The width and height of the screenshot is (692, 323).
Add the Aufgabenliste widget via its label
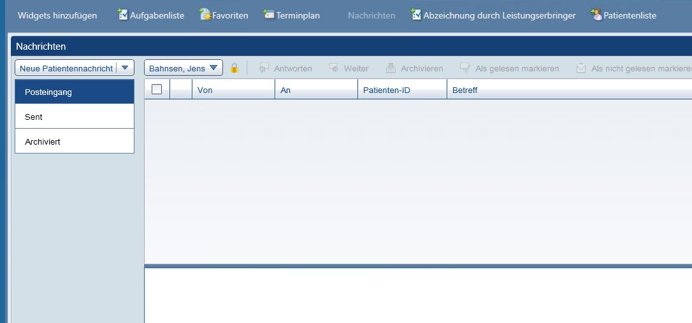pyautogui.click(x=157, y=15)
